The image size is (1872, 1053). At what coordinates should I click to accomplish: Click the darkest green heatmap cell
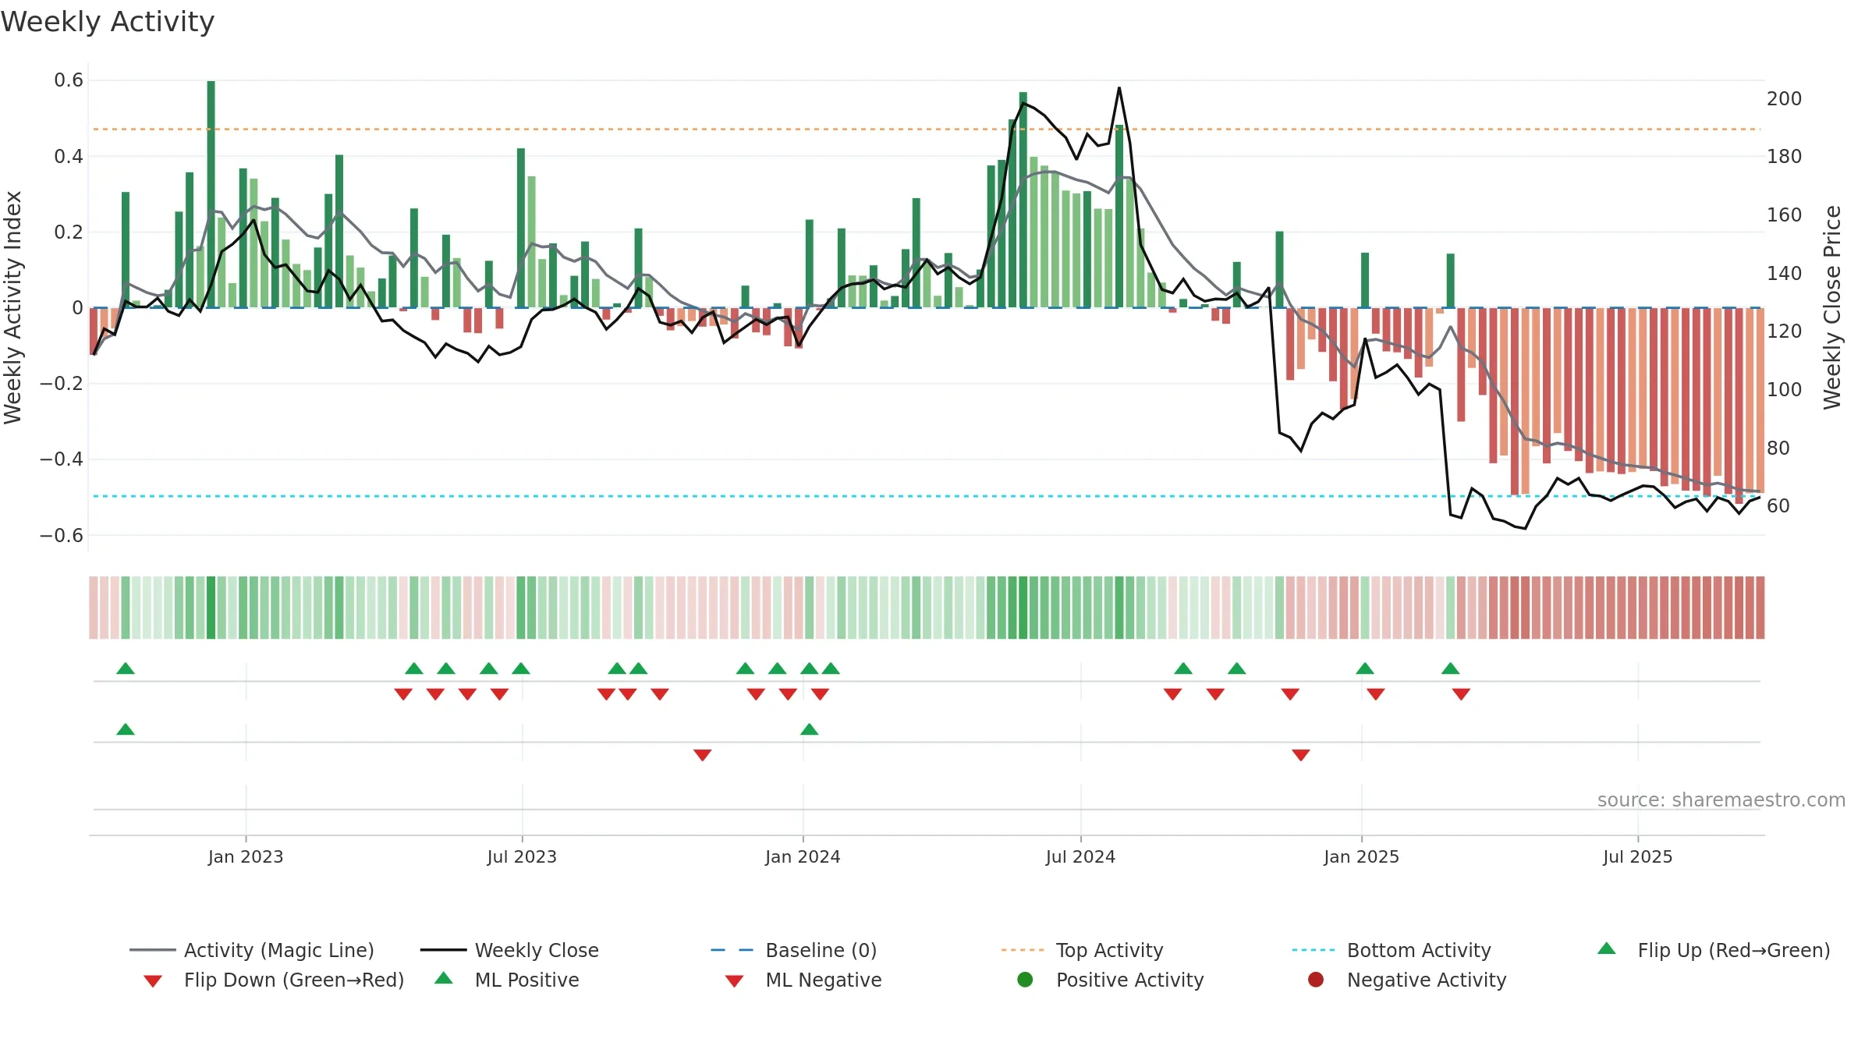pos(211,608)
